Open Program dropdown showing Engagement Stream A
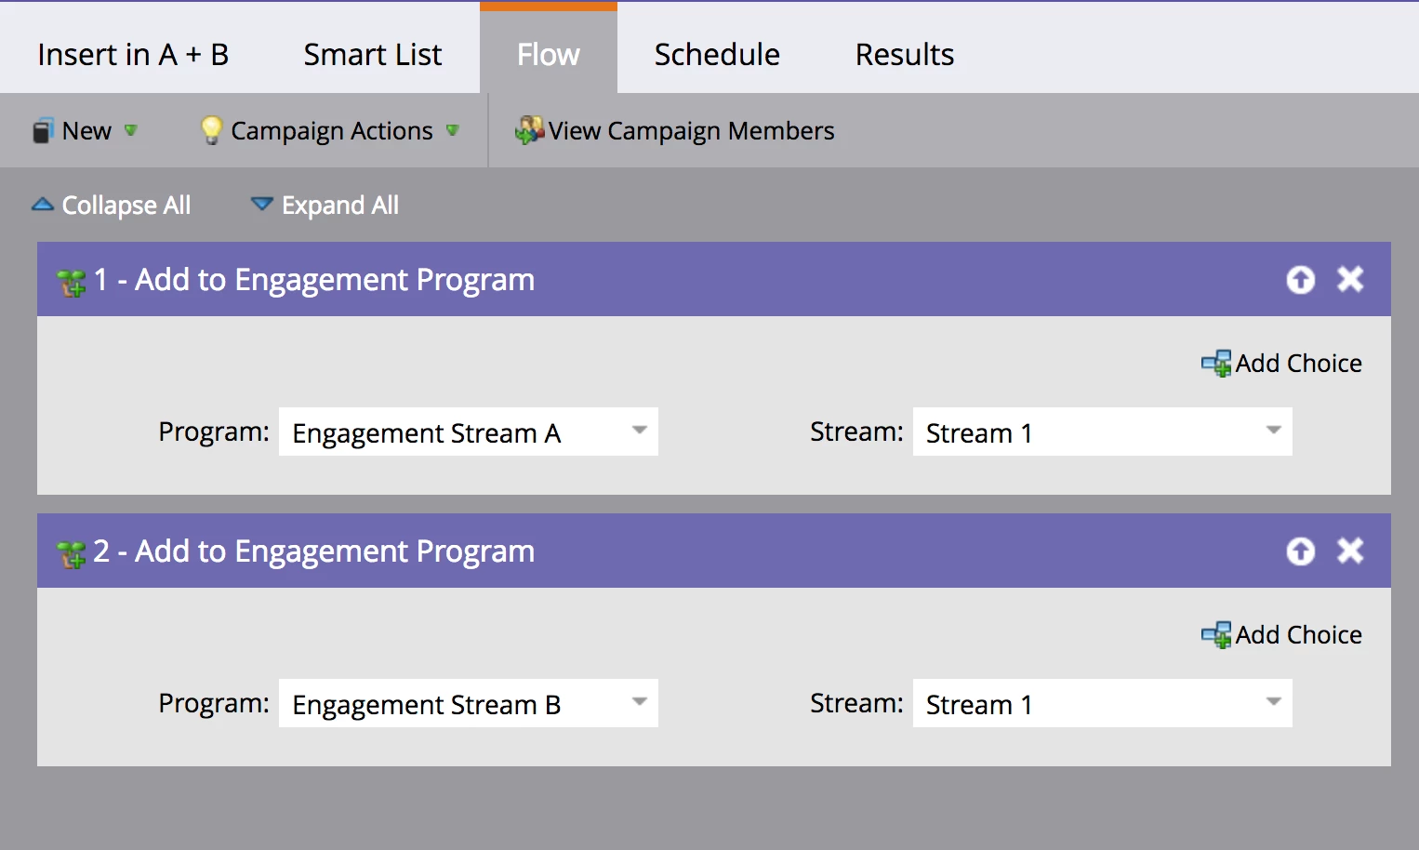 pyautogui.click(x=469, y=432)
